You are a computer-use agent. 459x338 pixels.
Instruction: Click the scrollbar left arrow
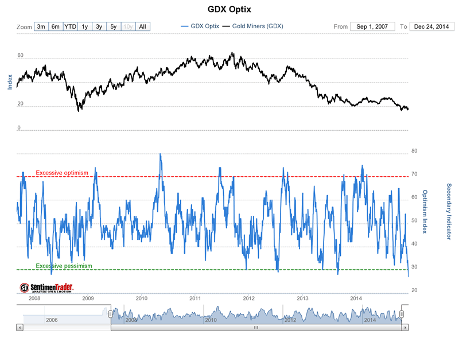20,328
